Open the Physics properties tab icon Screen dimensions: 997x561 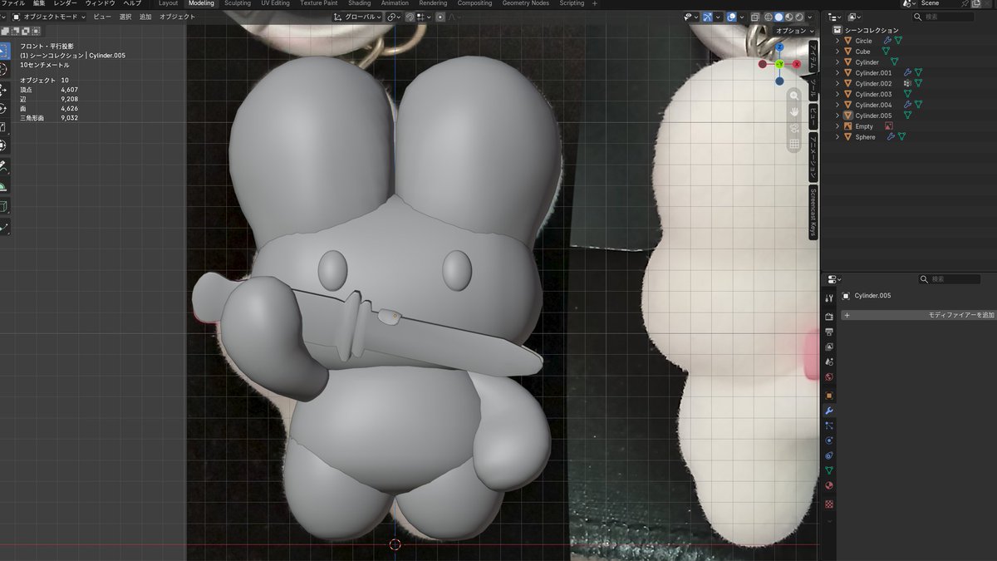click(828, 440)
